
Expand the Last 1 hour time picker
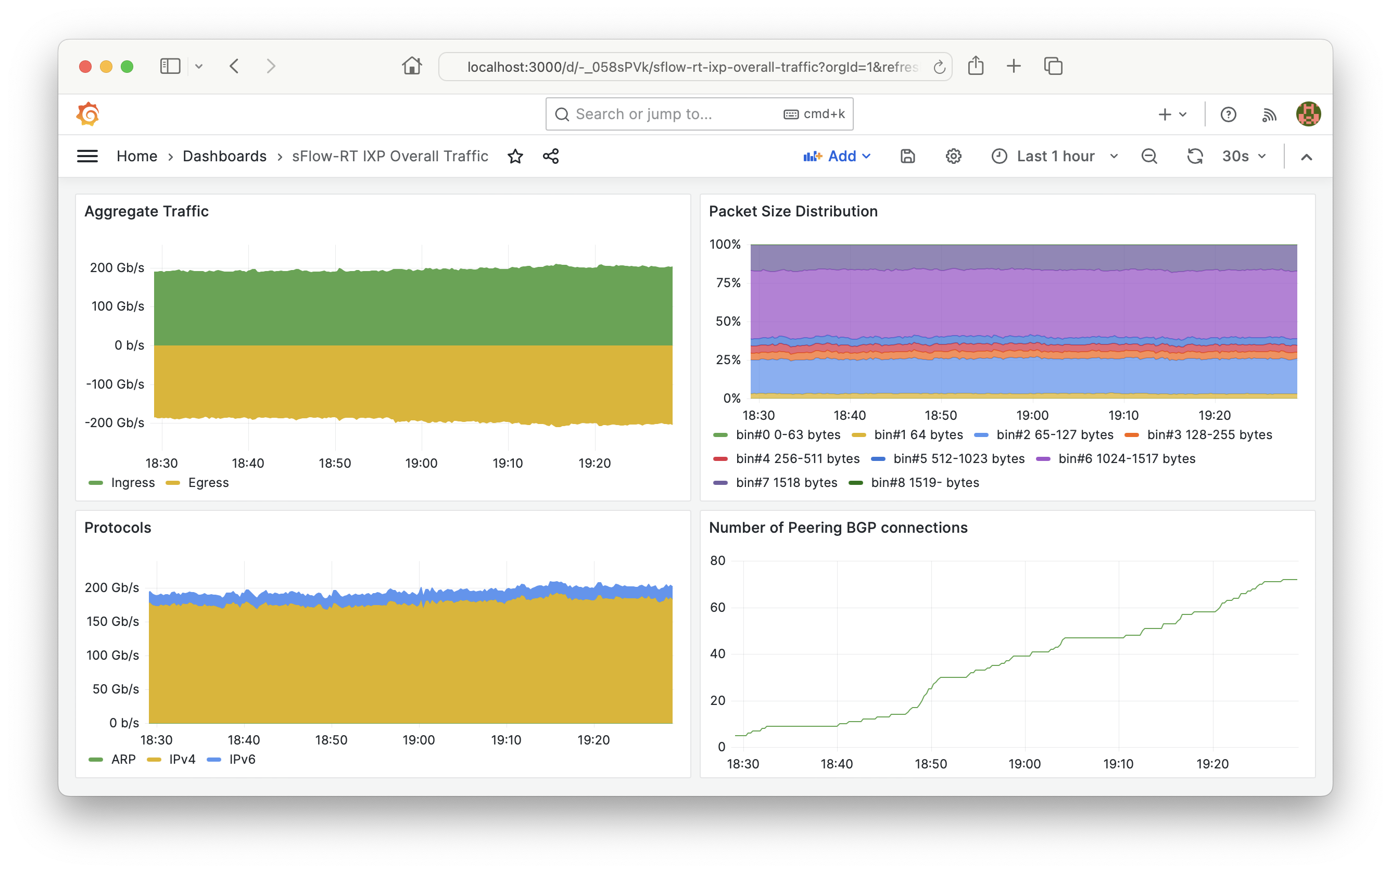(1055, 157)
